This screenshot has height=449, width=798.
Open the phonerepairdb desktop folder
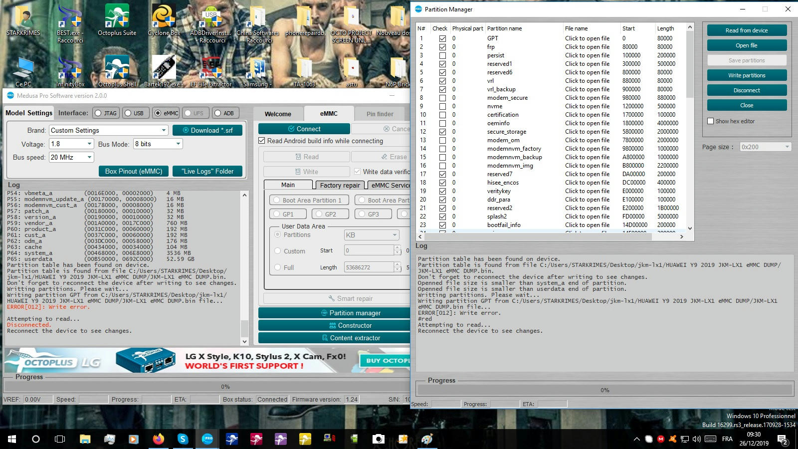304,21
